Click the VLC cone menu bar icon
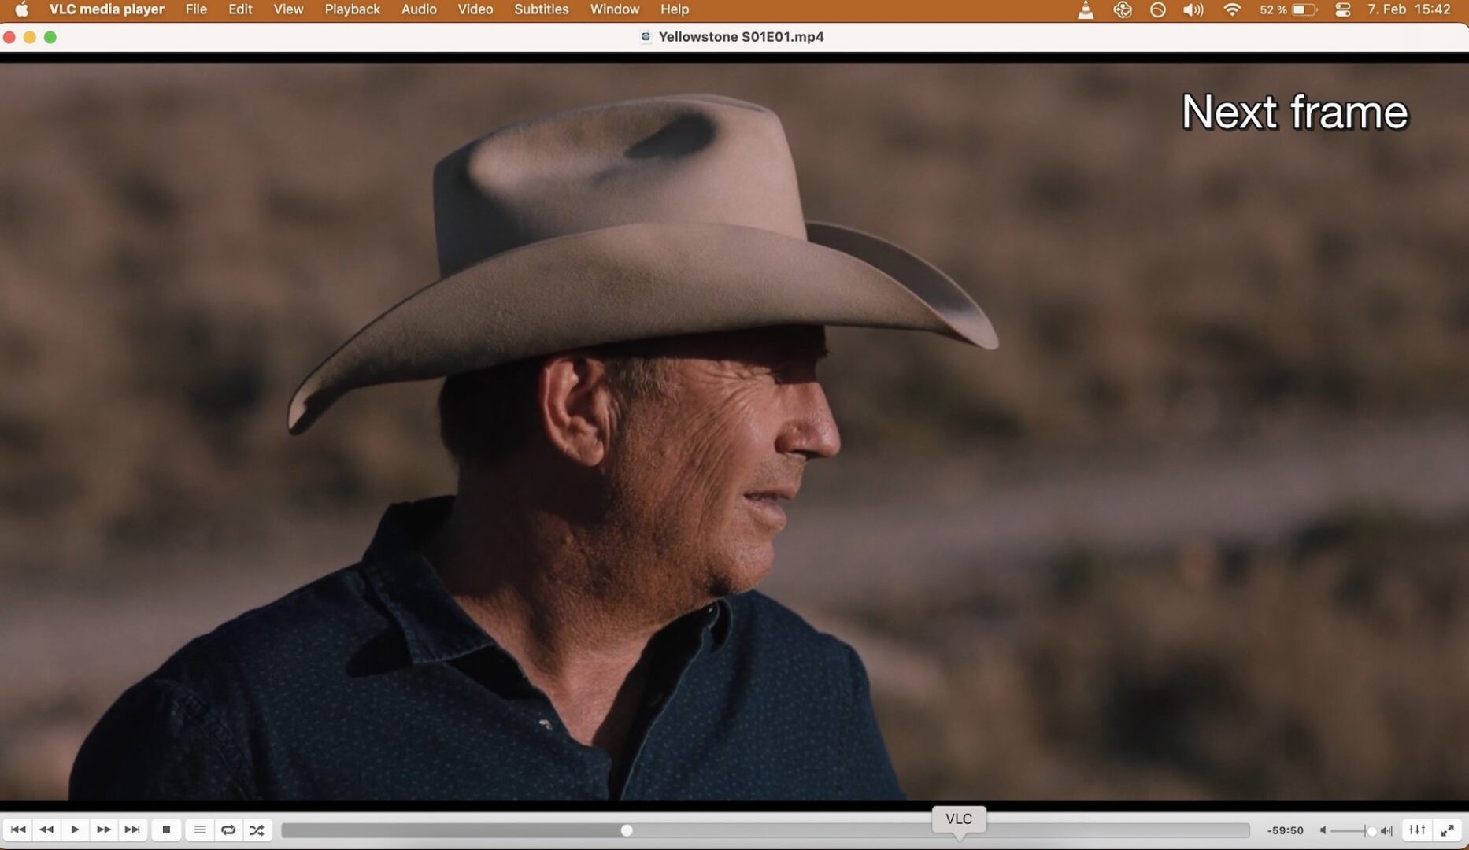 1086,9
